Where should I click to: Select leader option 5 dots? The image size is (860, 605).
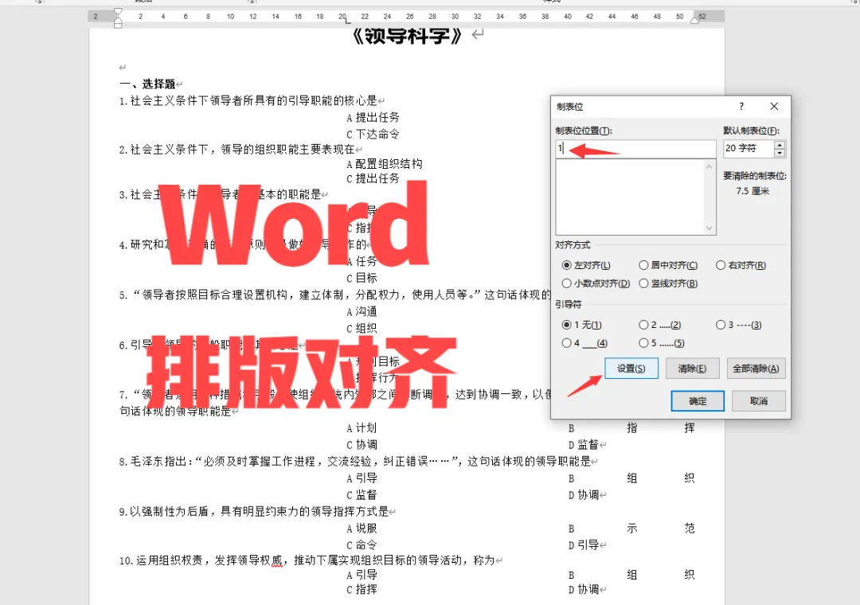tap(662, 343)
